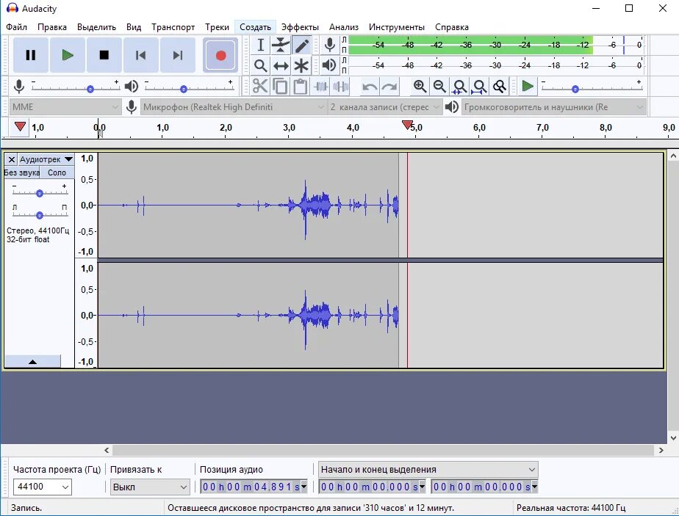Open the recording channels dropdown
Viewport: 679px width, 516px height.
pos(385,107)
